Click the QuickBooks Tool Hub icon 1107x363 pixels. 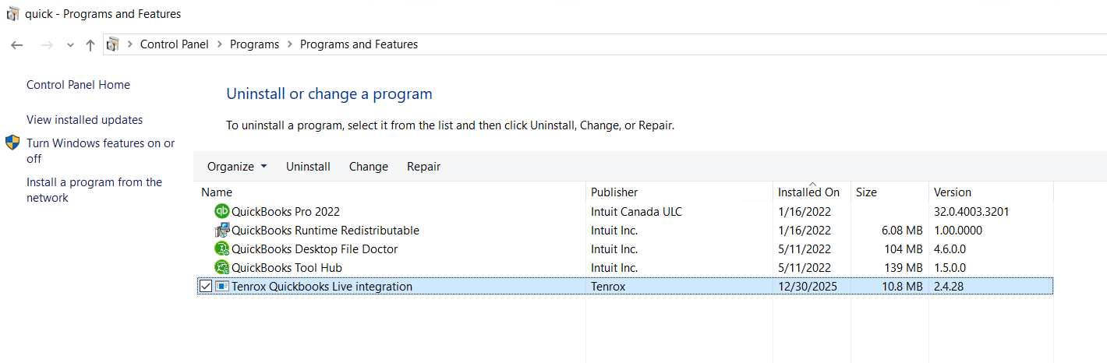pyautogui.click(x=221, y=268)
